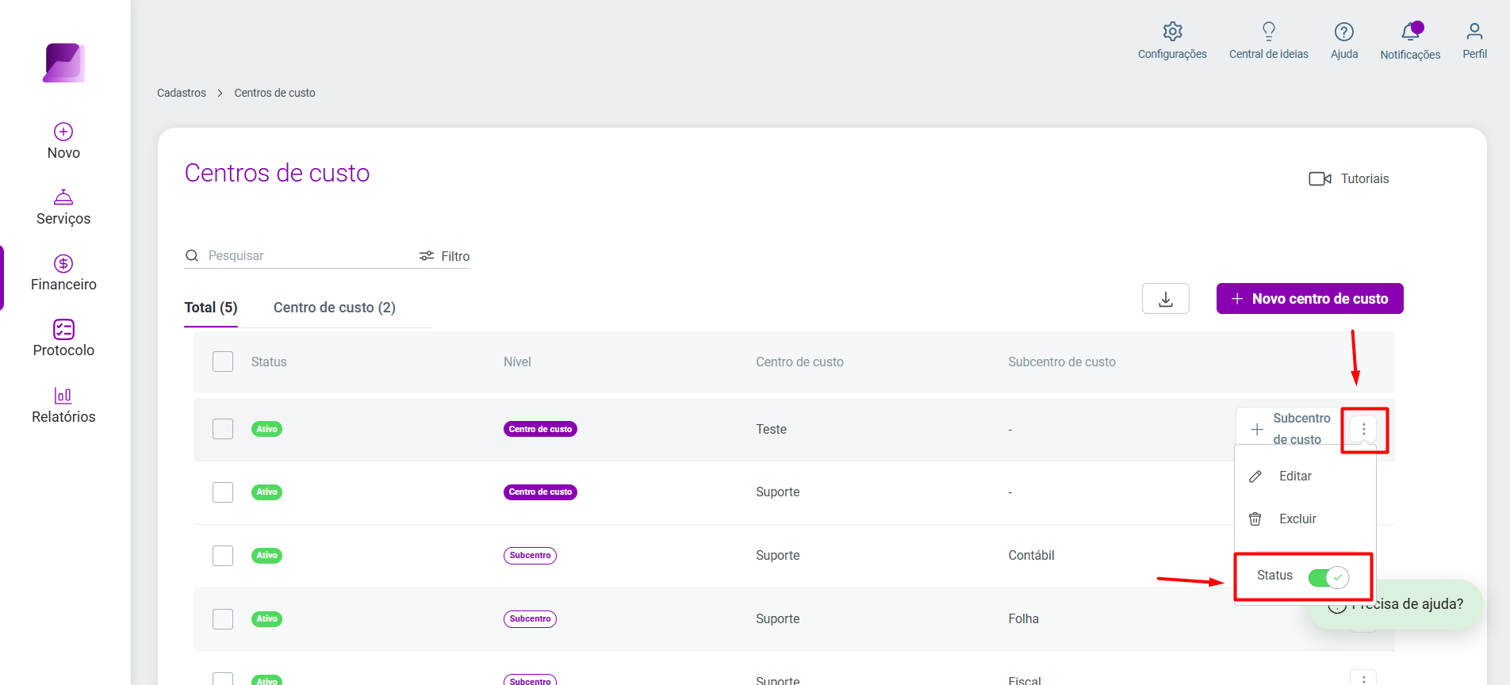This screenshot has width=1510, height=685.
Task: Click the Tutoriais link text
Action: (x=1365, y=179)
